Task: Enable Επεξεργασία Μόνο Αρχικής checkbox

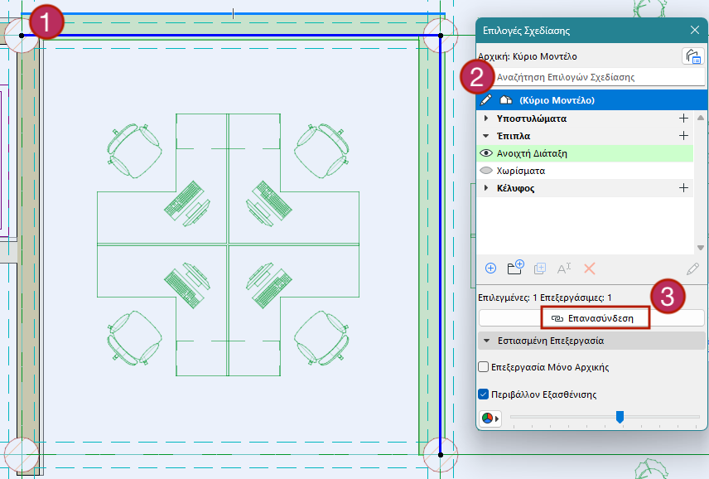Action: pyautogui.click(x=484, y=366)
